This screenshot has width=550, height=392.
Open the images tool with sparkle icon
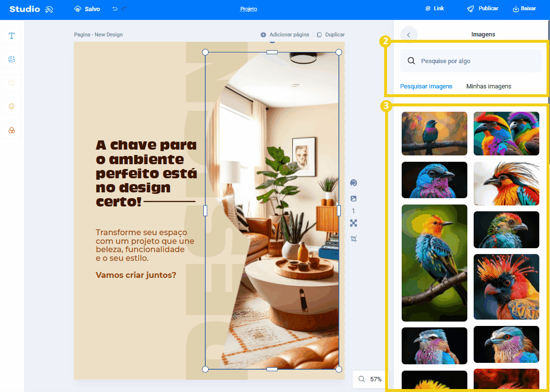tap(12, 59)
